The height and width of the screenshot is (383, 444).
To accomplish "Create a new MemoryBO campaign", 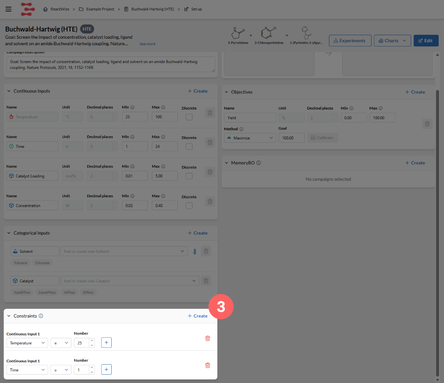I will tap(415, 163).
